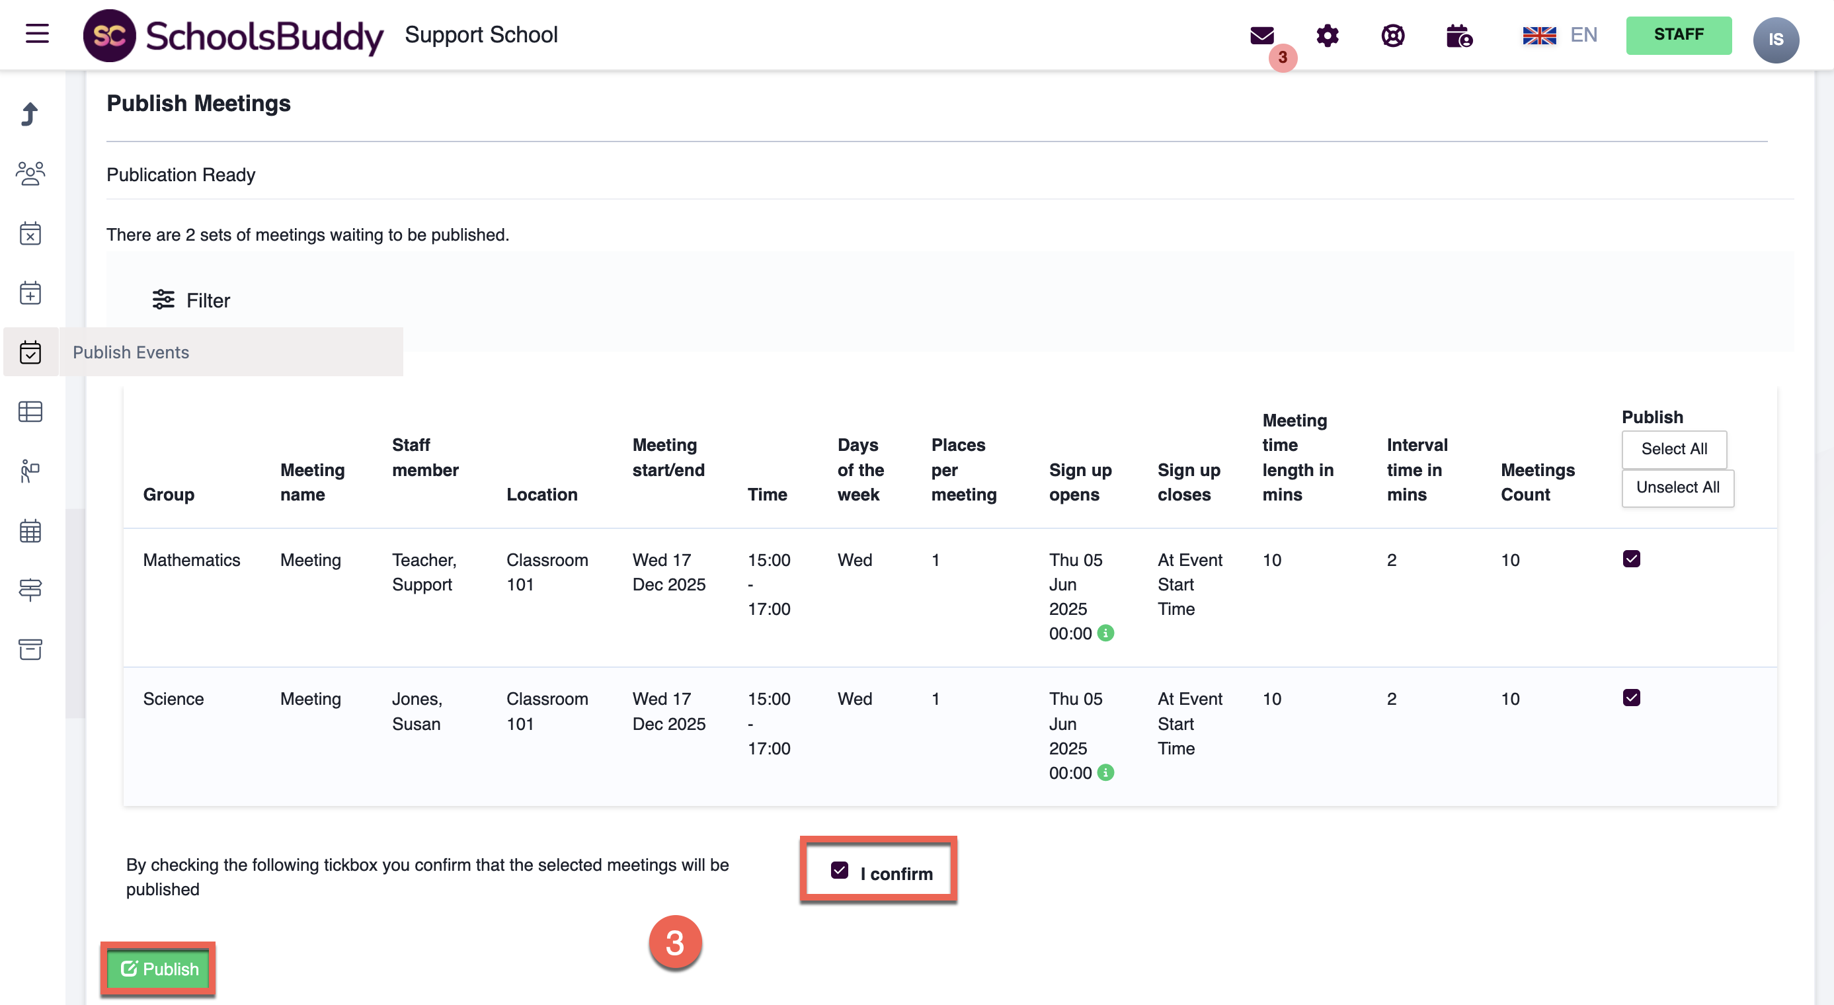This screenshot has height=1005, width=1834.
Task: Click the Unselect All button
Action: [1677, 487]
